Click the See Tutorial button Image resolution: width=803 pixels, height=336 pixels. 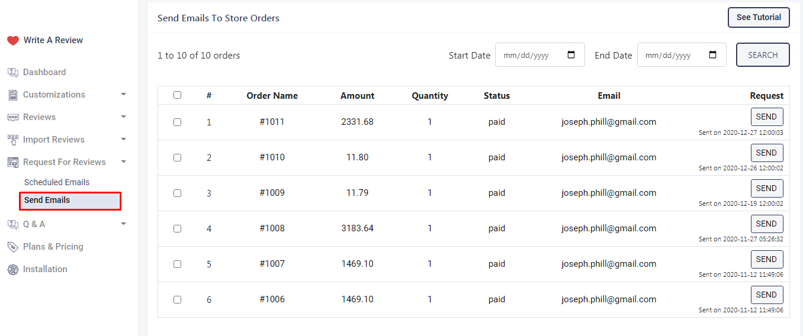pos(758,18)
